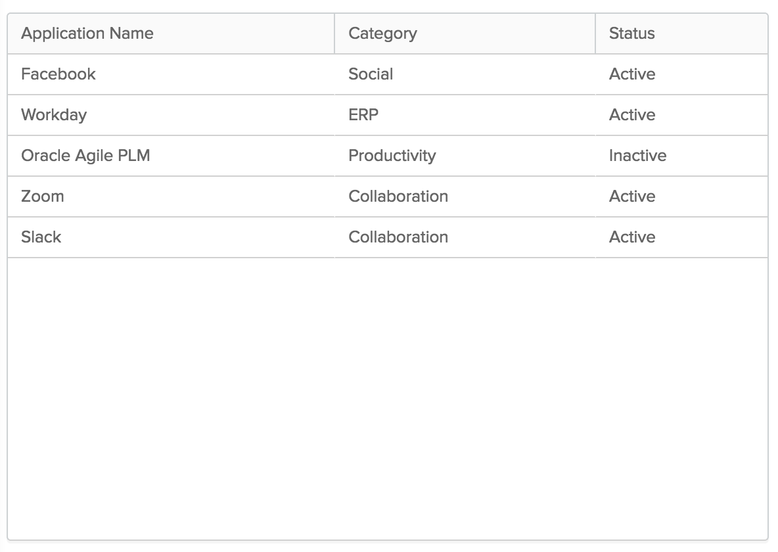Click the ERP category cell for Workday
Image resolution: width=778 pixels, height=552 pixels.
coord(363,115)
